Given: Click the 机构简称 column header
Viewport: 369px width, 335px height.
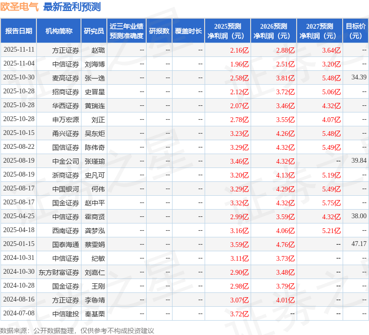Looking at the screenshot, I should [58, 31].
